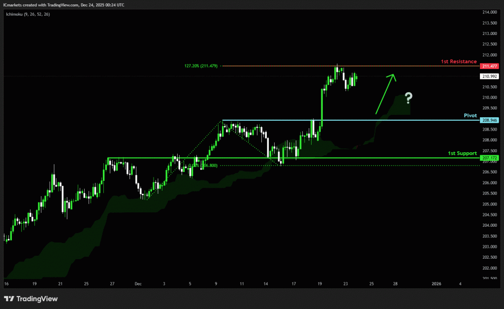Click the 14 date marker on time axis

[266, 284]
